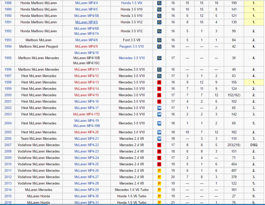Screen dimensions: 265x205
Task: Click the Bridgestone tyre icon in 1998 row
Action: pyautogui.click(x=159, y=82)
